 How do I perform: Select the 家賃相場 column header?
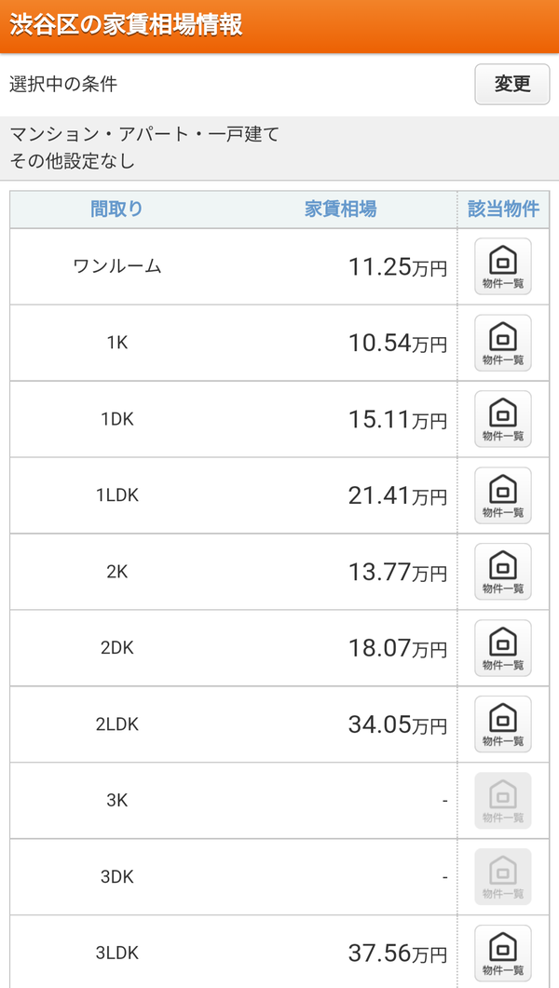[x=341, y=210]
